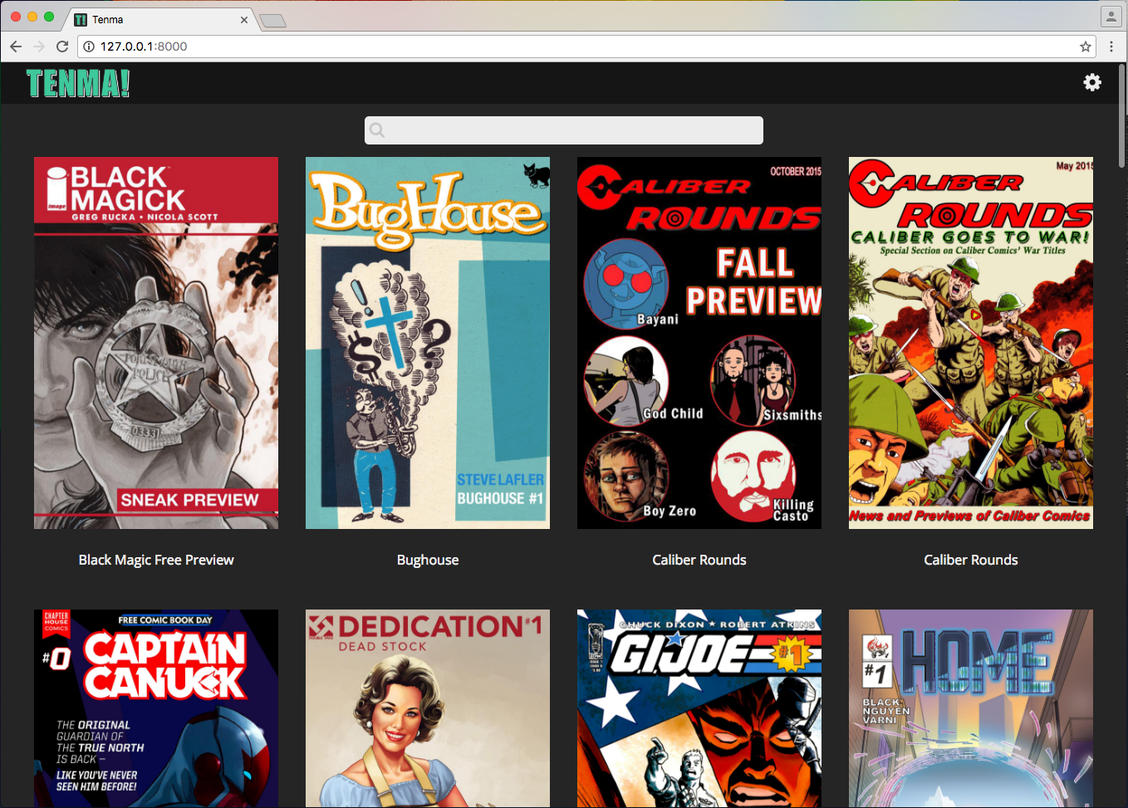
Task: Open the Black Magick cover thumbnail
Action: 156,343
